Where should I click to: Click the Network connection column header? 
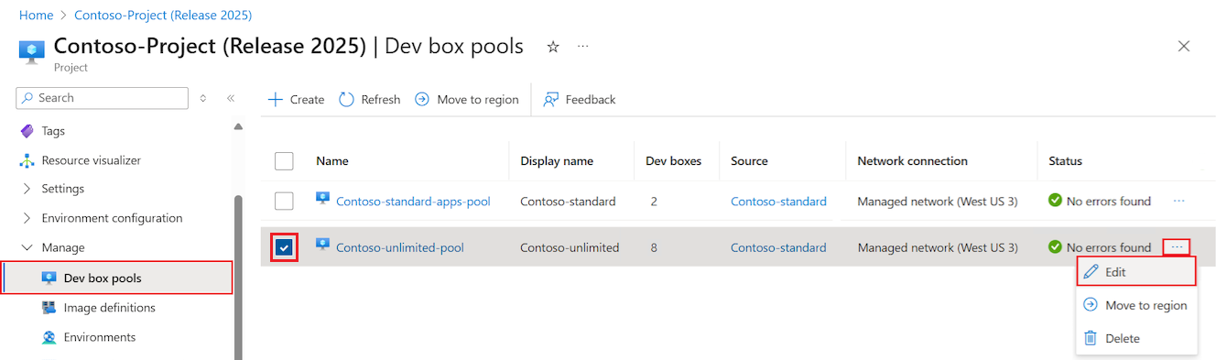tap(912, 161)
